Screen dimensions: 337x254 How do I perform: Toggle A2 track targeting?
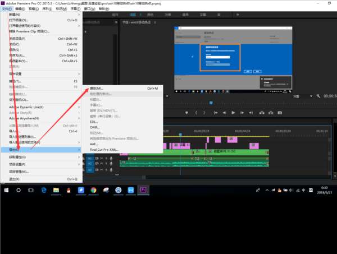click(90, 164)
